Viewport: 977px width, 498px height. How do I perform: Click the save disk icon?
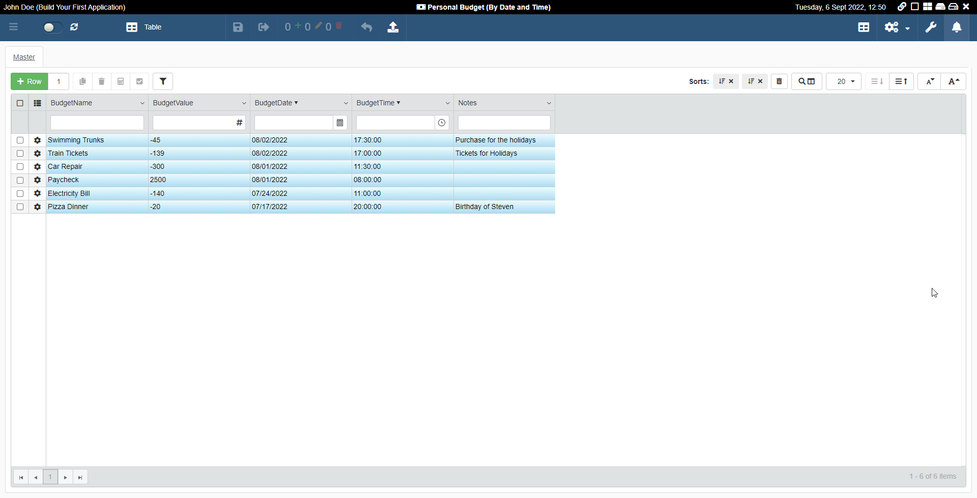238,27
